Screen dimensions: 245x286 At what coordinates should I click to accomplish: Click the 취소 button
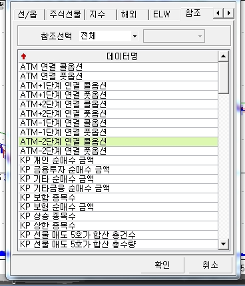tap(210, 265)
